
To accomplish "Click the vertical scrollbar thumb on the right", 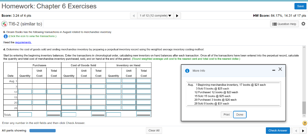I will (x=304, y=108).
